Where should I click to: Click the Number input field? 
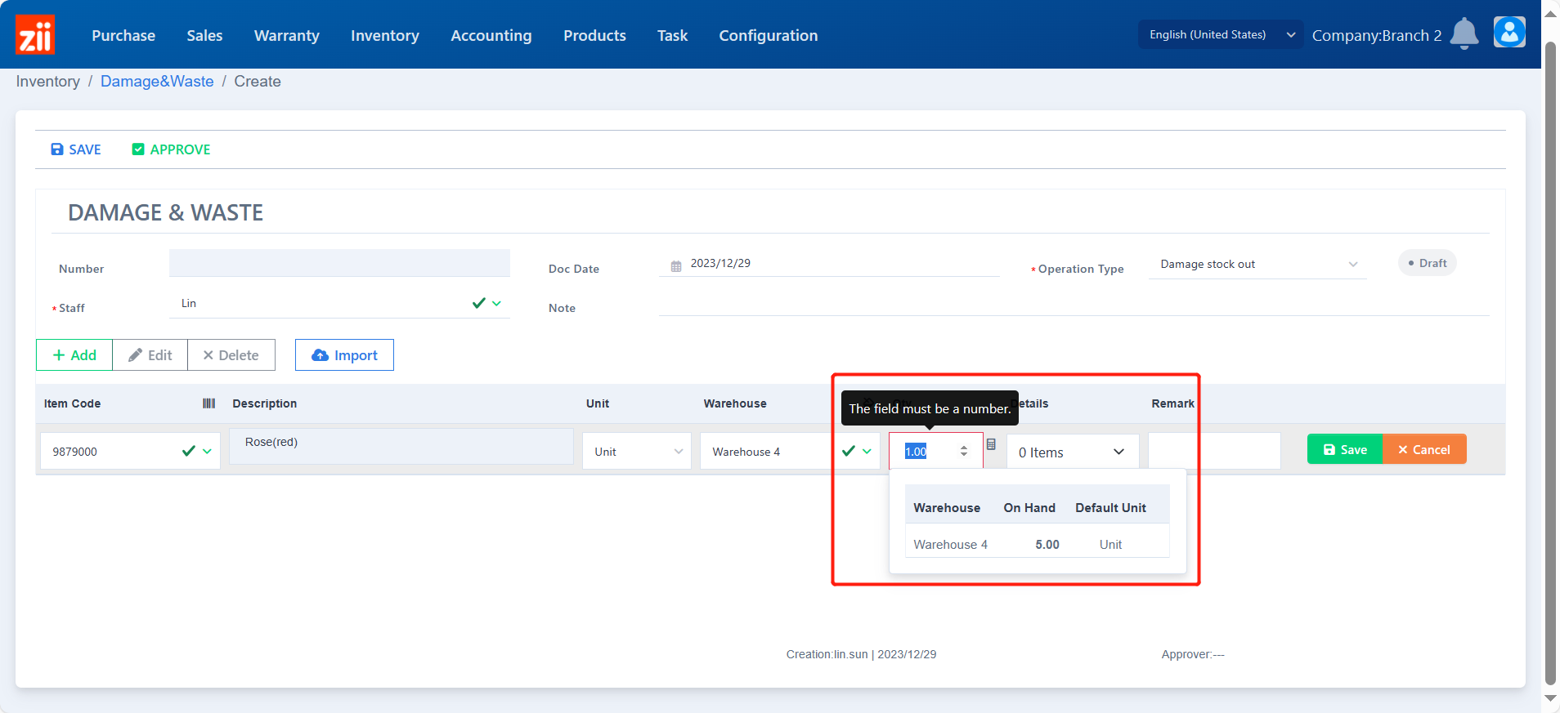tap(339, 263)
